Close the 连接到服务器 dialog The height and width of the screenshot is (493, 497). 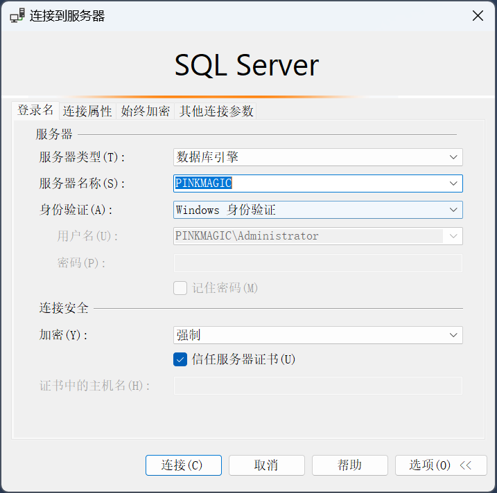point(478,15)
